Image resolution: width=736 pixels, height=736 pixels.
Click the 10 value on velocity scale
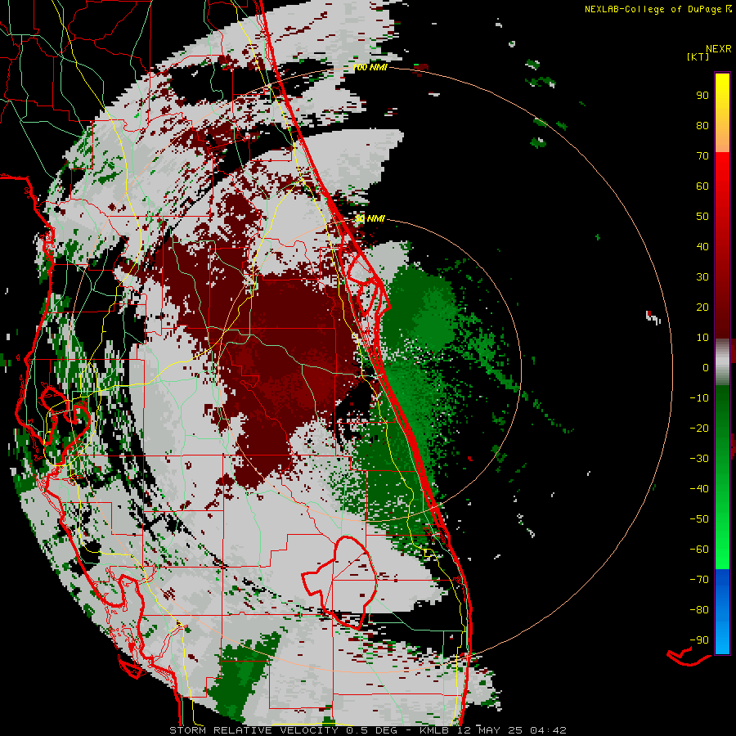coord(702,338)
